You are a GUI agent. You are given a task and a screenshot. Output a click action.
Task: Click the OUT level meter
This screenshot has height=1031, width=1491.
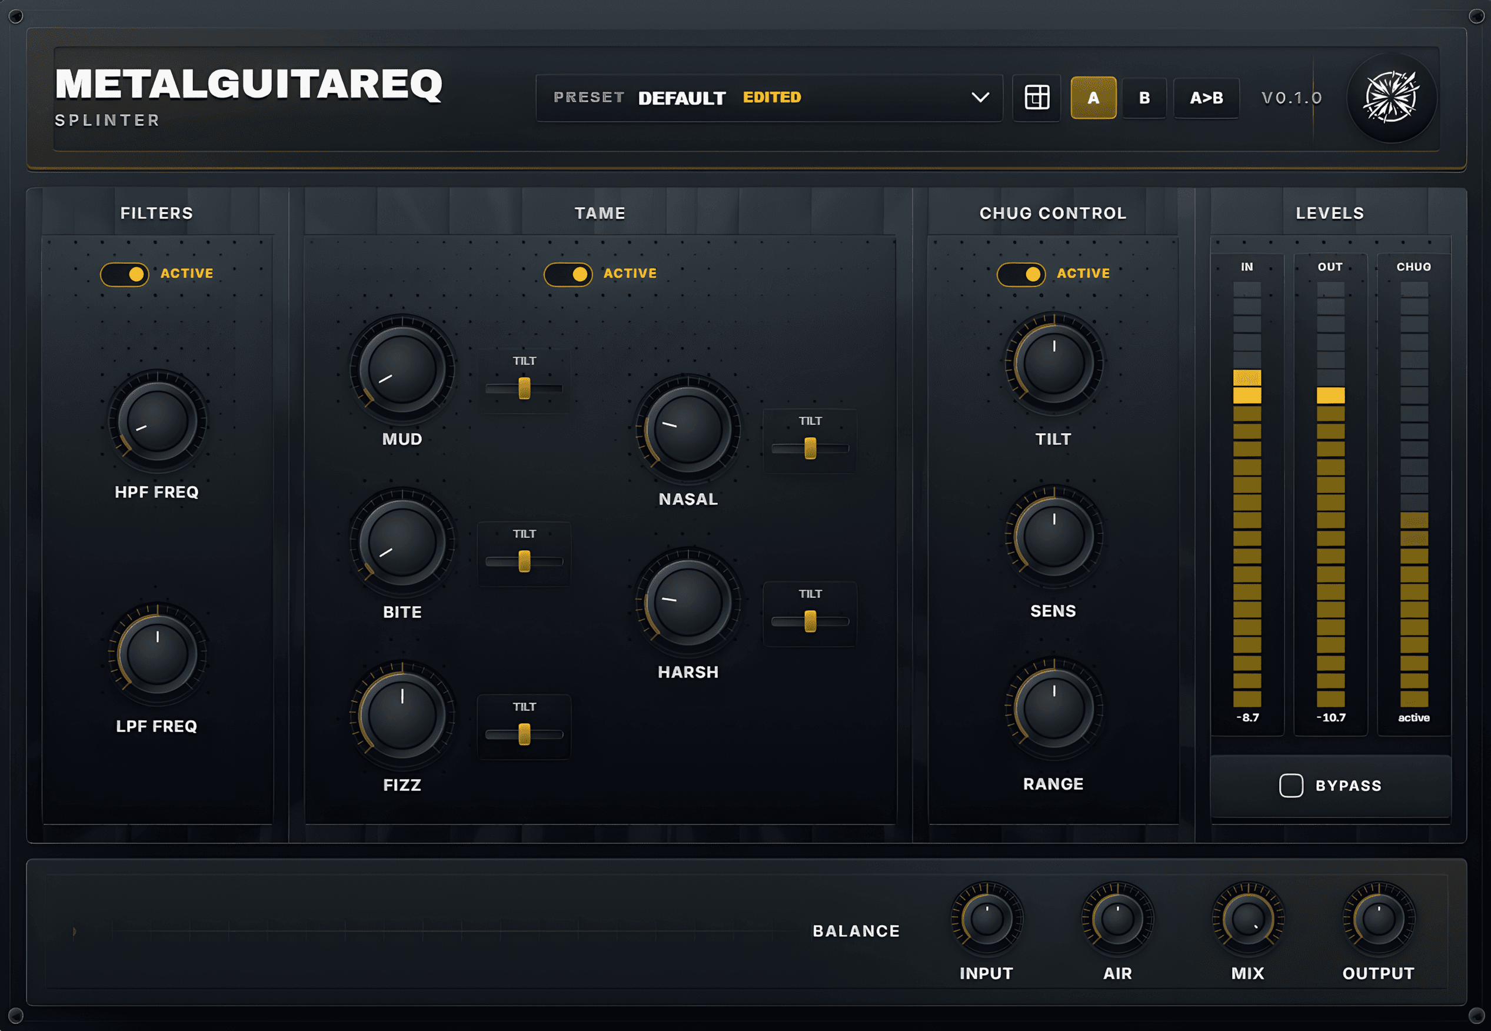point(1330,494)
